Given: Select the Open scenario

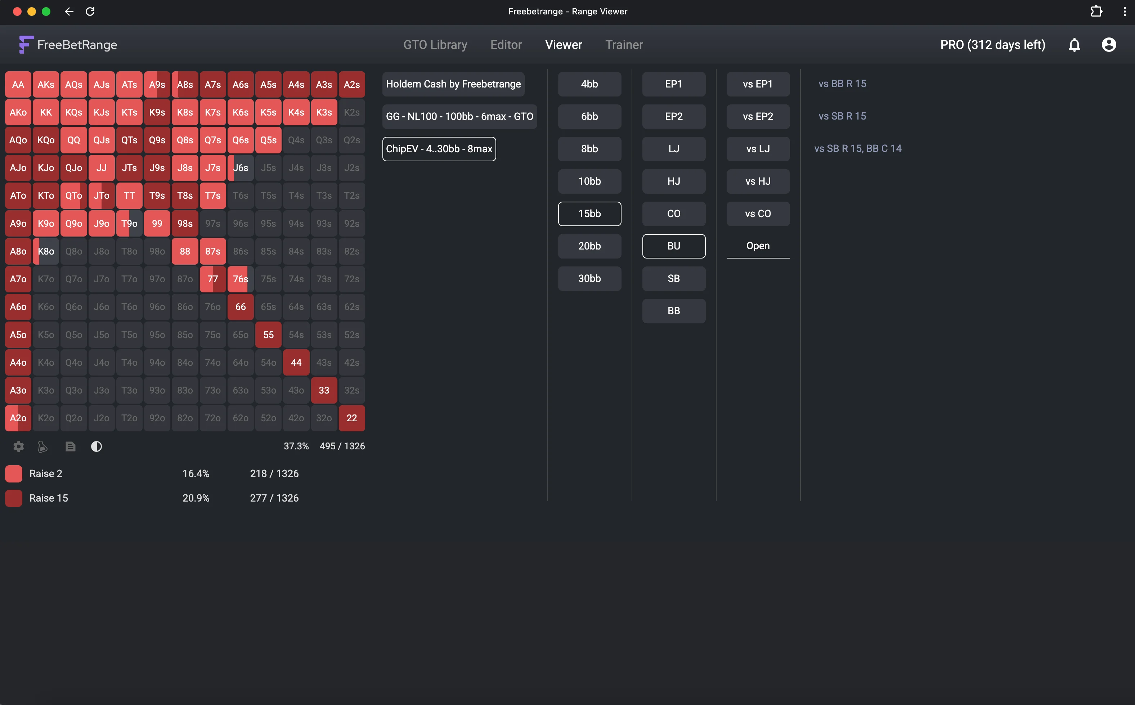Looking at the screenshot, I should coord(758,246).
